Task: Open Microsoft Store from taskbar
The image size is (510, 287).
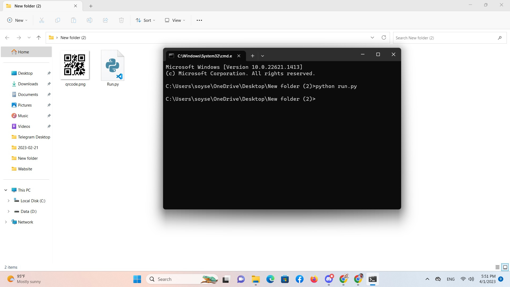Action: click(x=285, y=279)
